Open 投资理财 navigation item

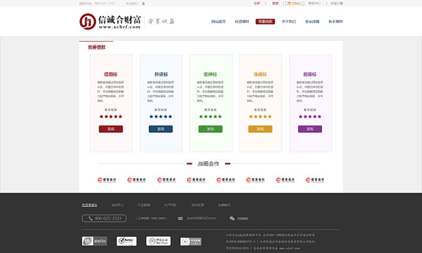click(x=242, y=22)
